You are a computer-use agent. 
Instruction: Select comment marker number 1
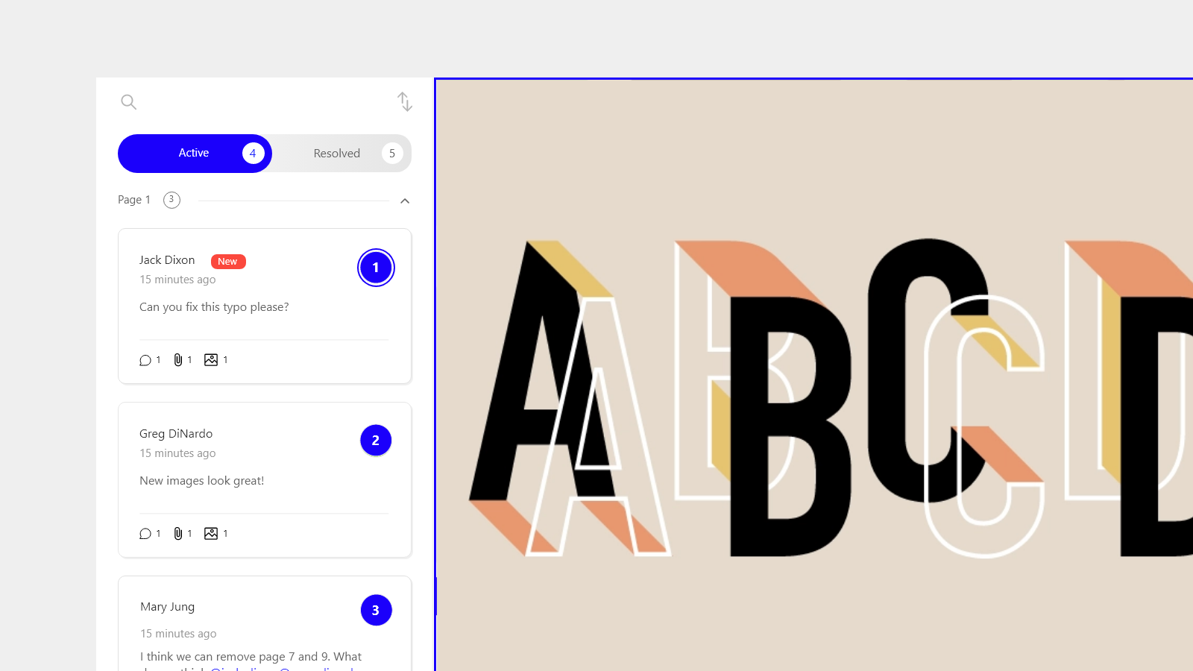(x=376, y=267)
